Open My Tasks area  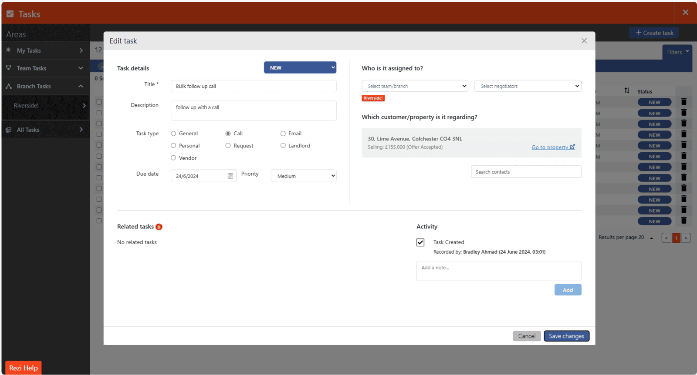click(45, 50)
